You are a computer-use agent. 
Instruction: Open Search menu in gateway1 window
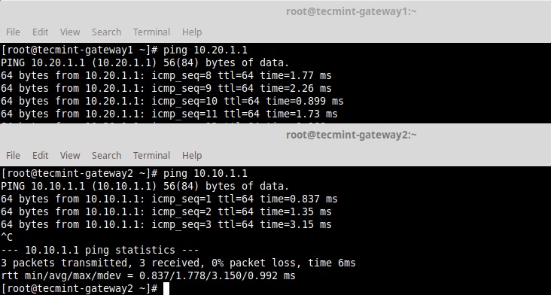106,32
